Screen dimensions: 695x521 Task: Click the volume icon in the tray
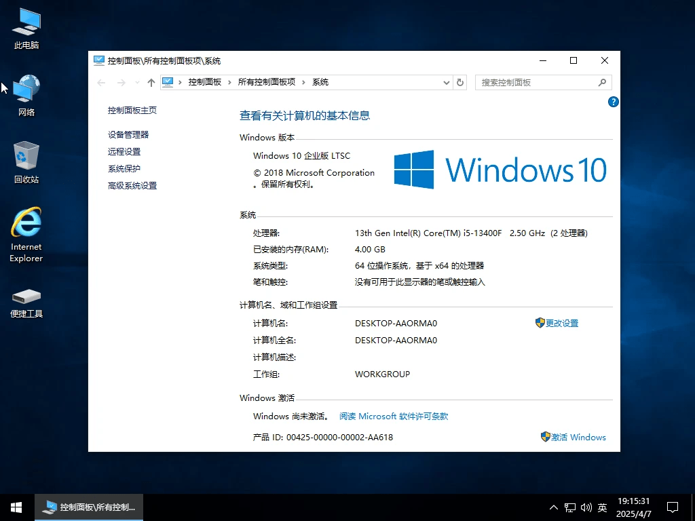pyautogui.click(x=586, y=507)
